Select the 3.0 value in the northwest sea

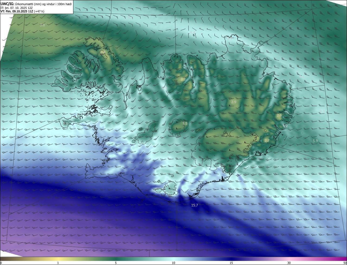click(x=42, y=25)
